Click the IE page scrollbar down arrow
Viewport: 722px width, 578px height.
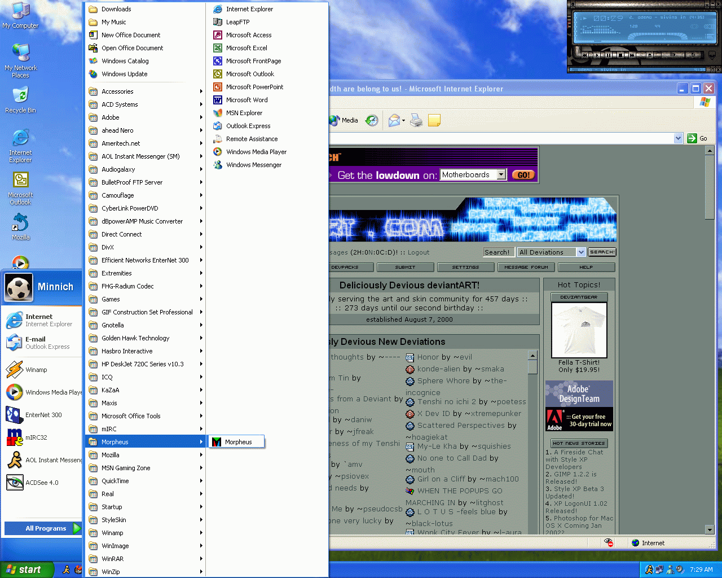pos(710,529)
